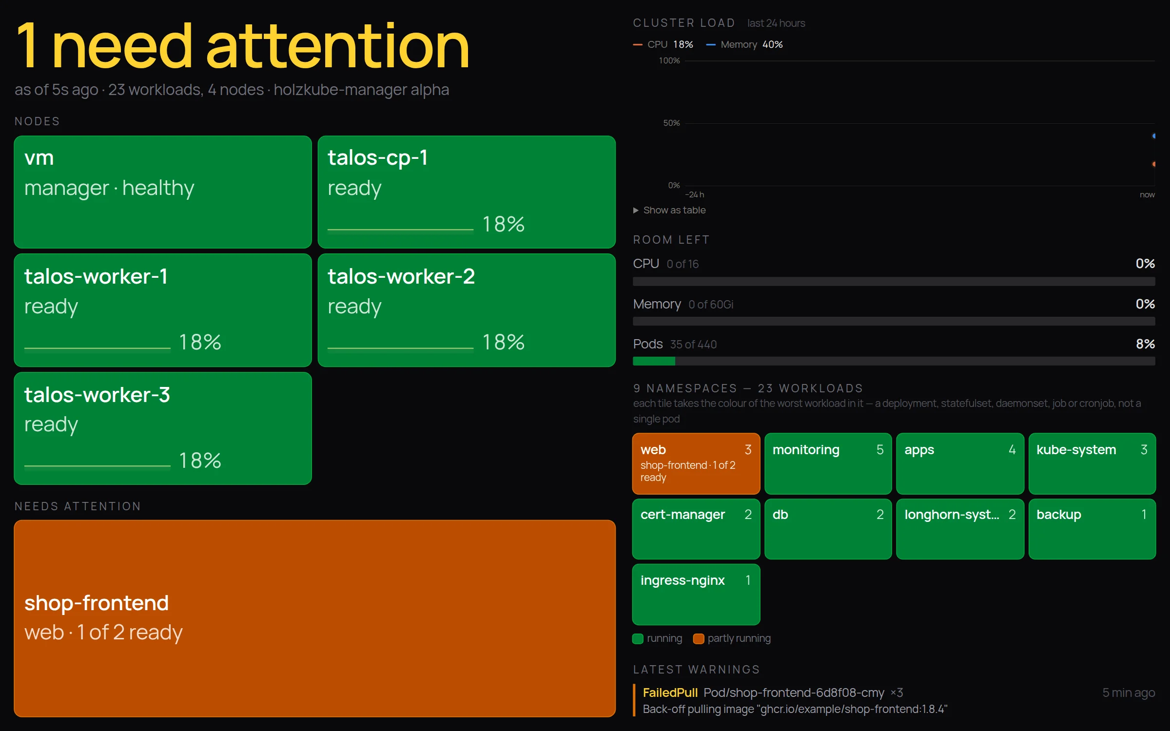Open the web namespace tile
The image size is (1170, 731).
point(696,463)
